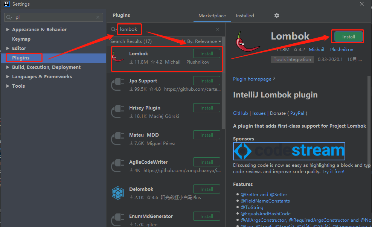Open the Michail author link in details
The height and width of the screenshot is (227, 372).
click(x=316, y=50)
